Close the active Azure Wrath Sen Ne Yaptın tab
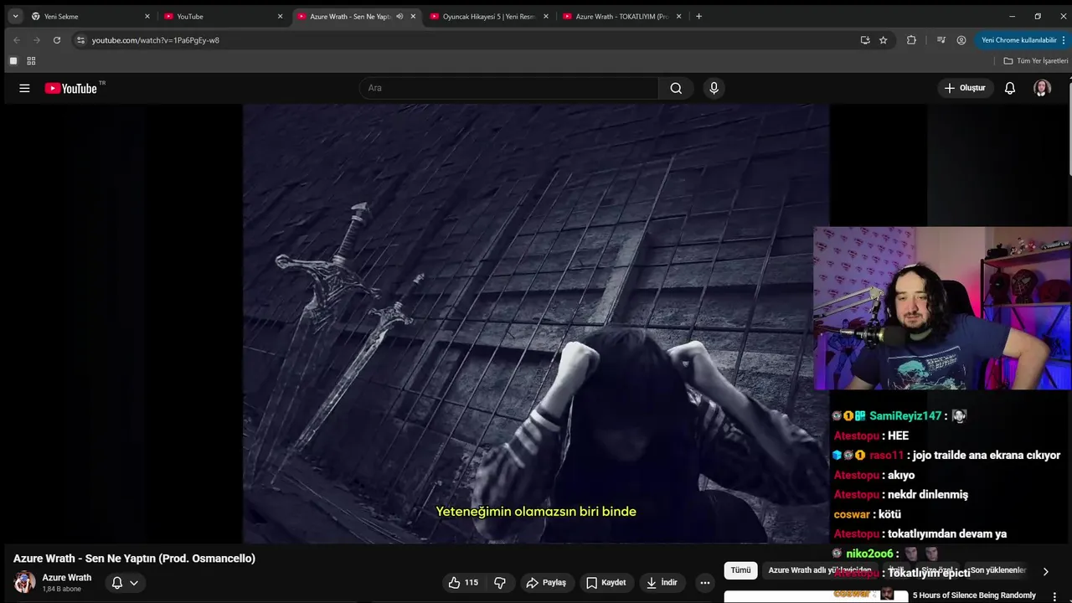Image resolution: width=1072 pixels, height=603 pixels. point(413,16)
